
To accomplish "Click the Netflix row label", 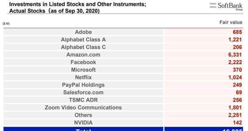I will point(83,77).
